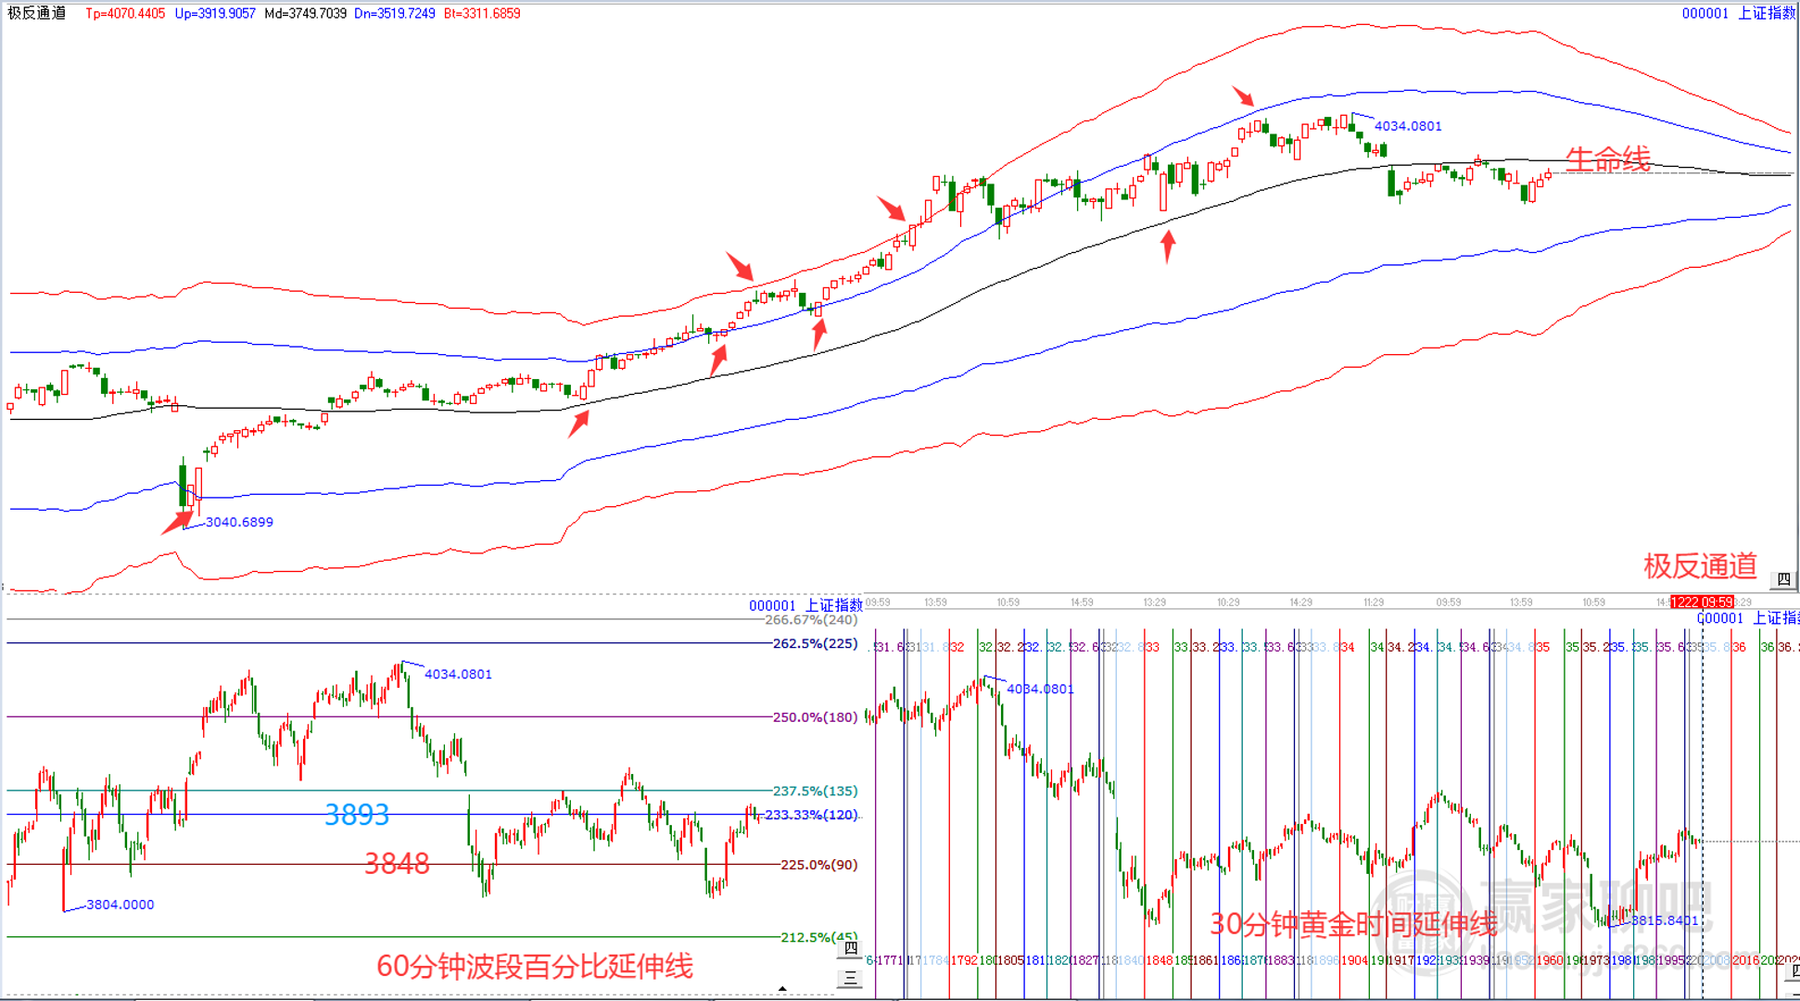Click the small up triangle below 60-minute chart
Image resolution: width=1800 pixels, height=1001 pixels.
tap(783, 990)
